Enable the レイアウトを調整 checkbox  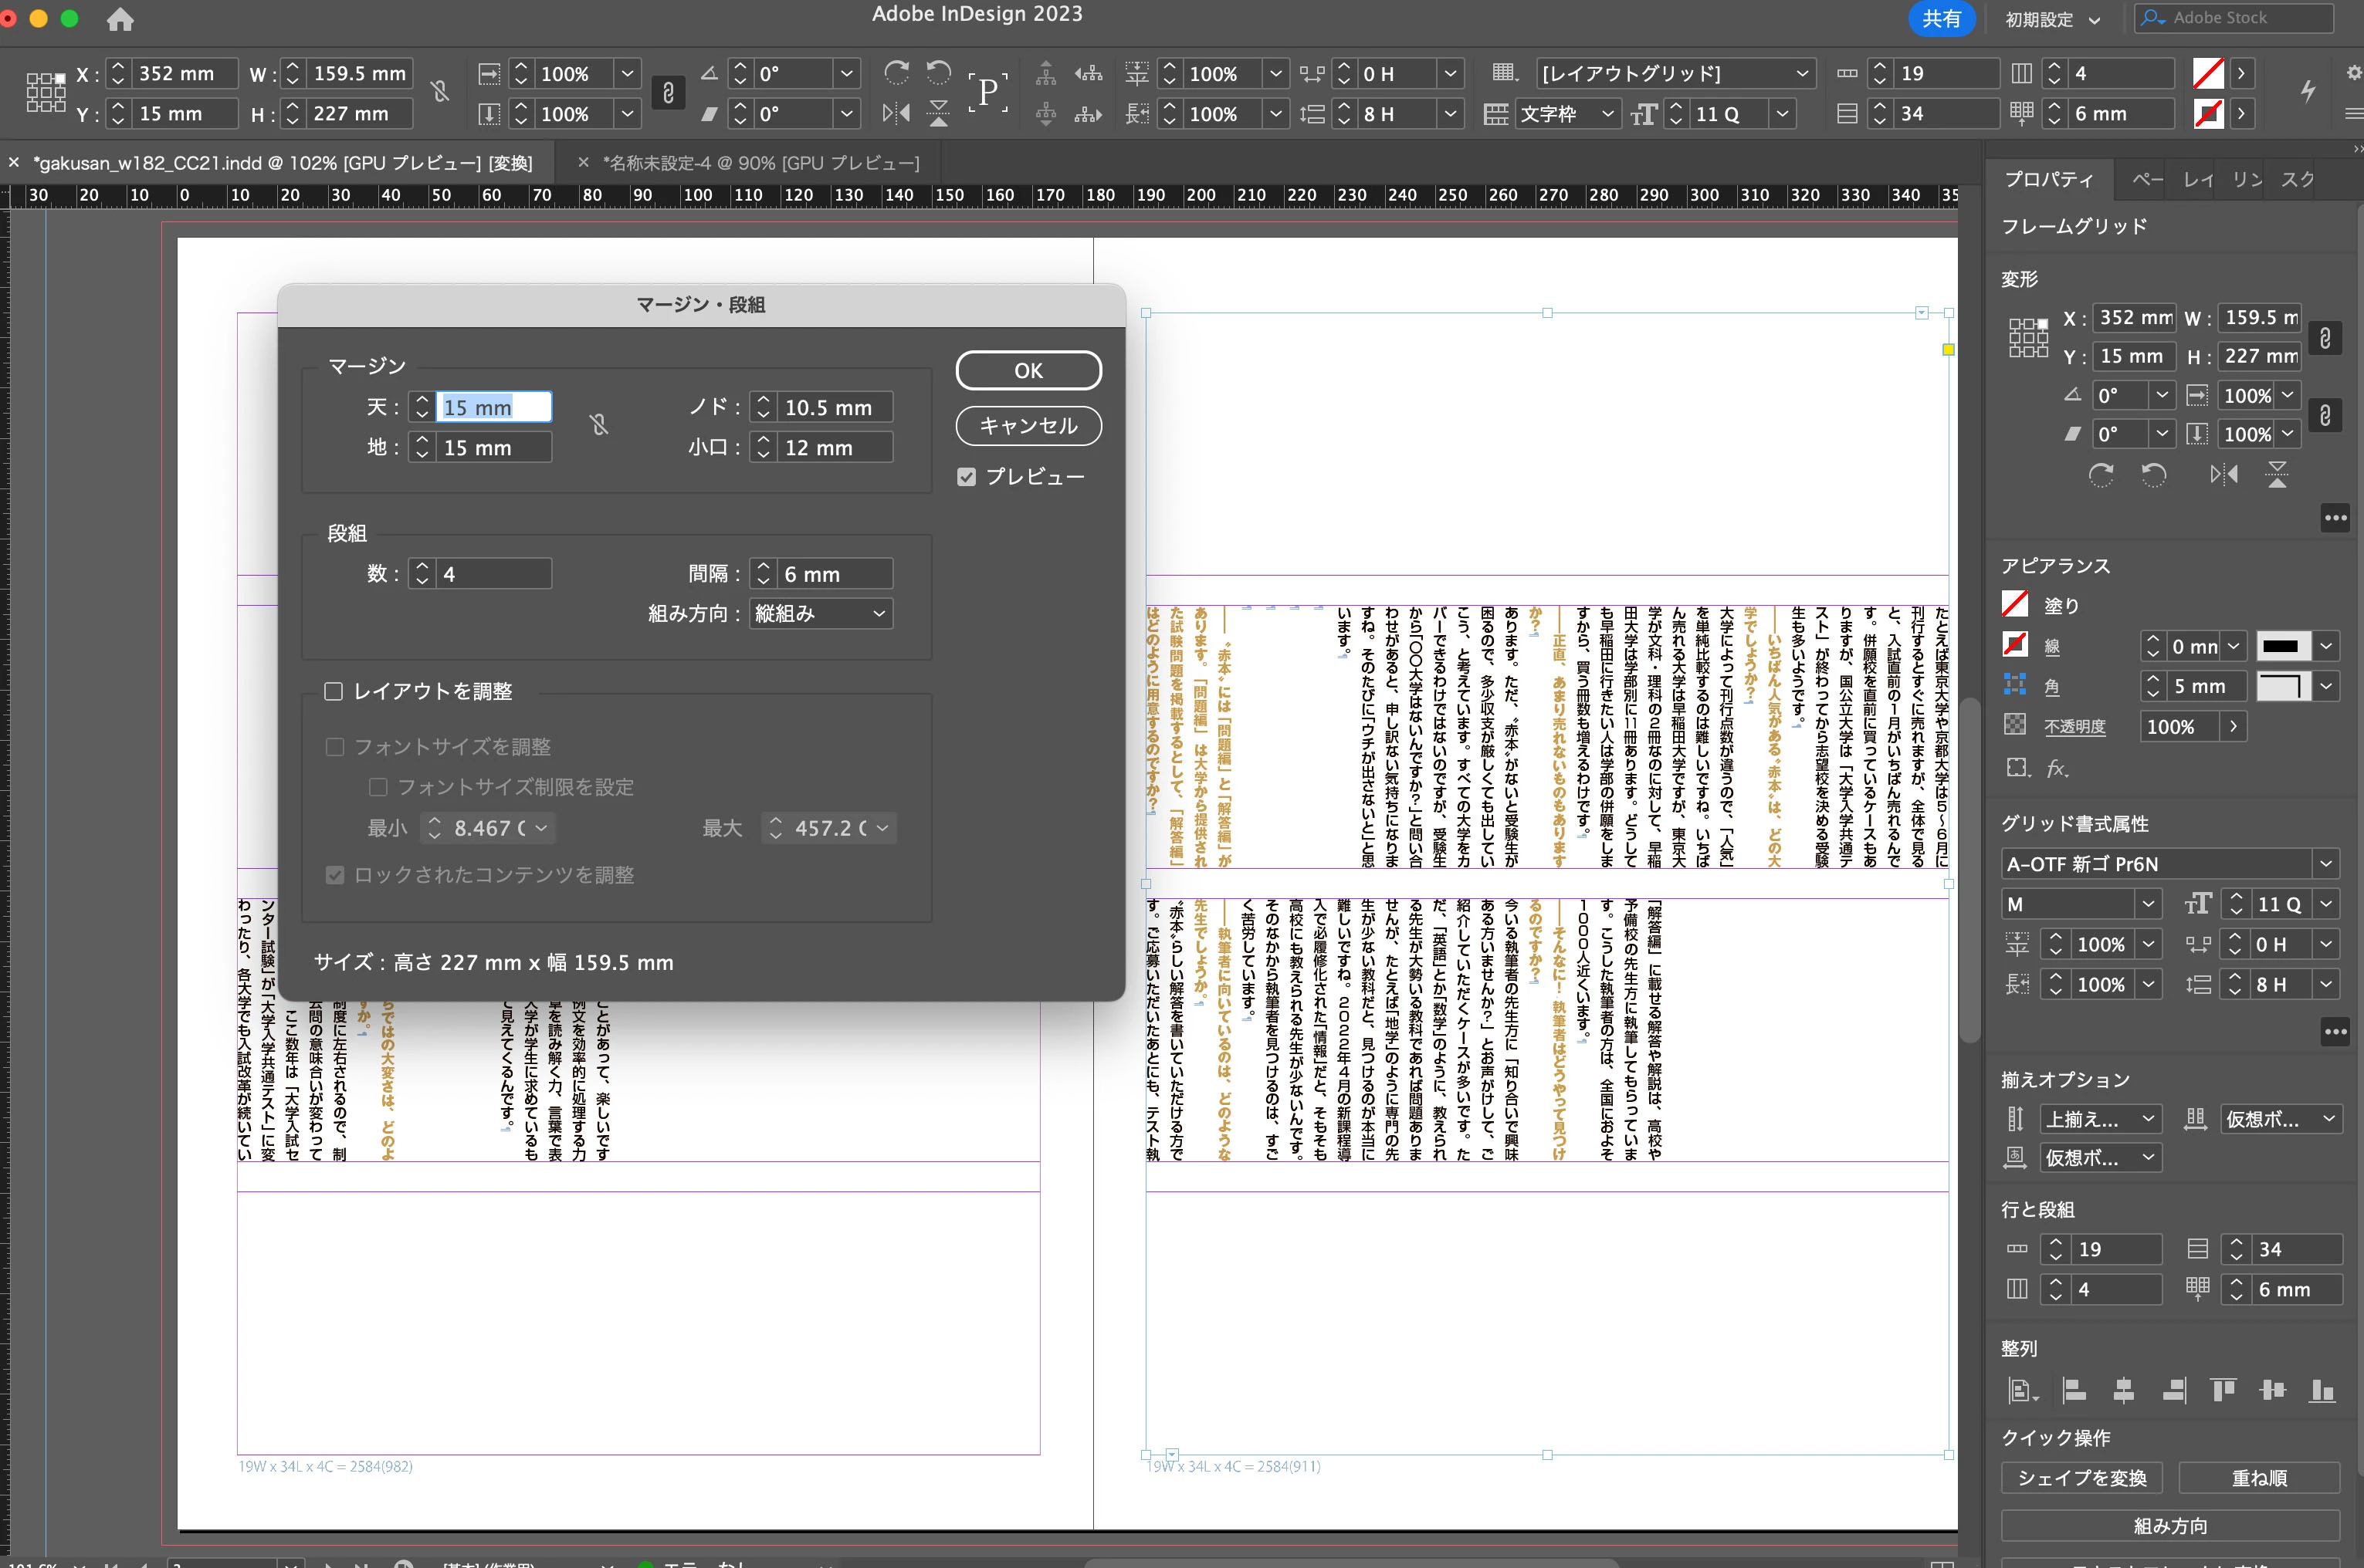point(334,691)
